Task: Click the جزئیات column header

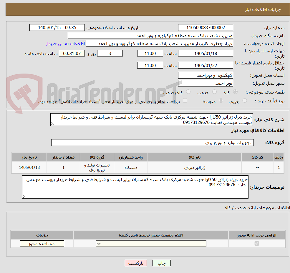Action: click(42, 235)
